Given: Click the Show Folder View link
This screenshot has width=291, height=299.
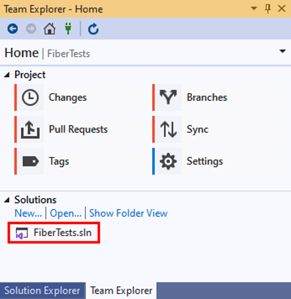Looking at the screenshot, I should pos(129,213).
